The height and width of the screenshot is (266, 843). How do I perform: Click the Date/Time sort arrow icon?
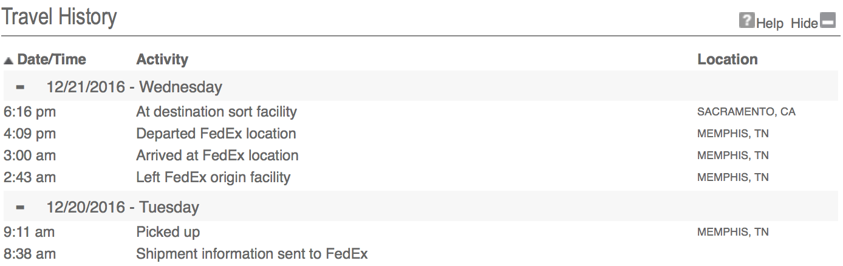click(x=9, y=60)
